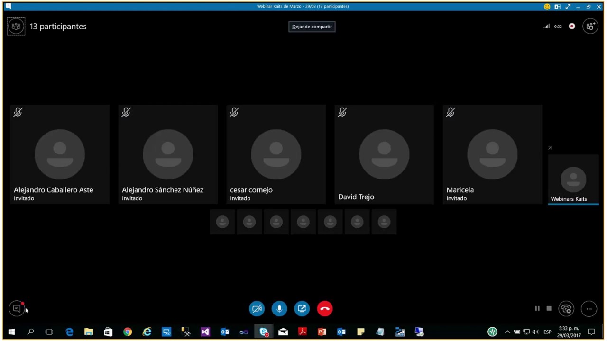607x341 pixels.
Task: Open the share content screen button
Action: point(302,309)
